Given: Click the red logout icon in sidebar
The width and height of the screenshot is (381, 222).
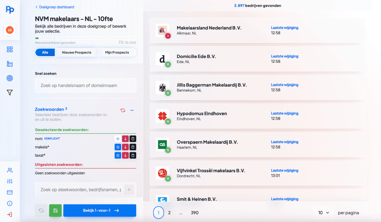Looking at the screenshot, I should (x=10, y=214).
